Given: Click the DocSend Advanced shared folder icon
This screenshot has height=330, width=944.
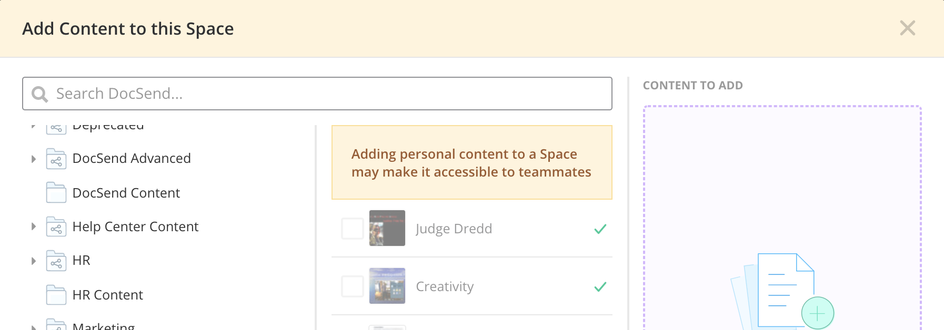Looking at the screenshot, I should pyautogui.click(x=56, y=159).
